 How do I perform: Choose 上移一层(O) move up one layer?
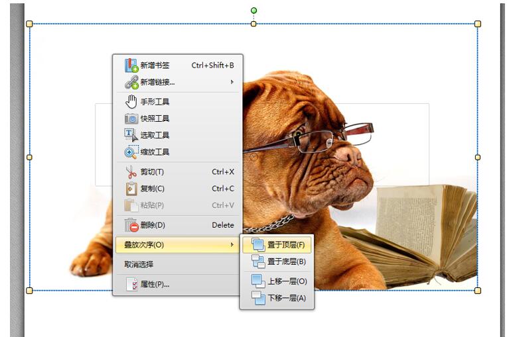277,281
